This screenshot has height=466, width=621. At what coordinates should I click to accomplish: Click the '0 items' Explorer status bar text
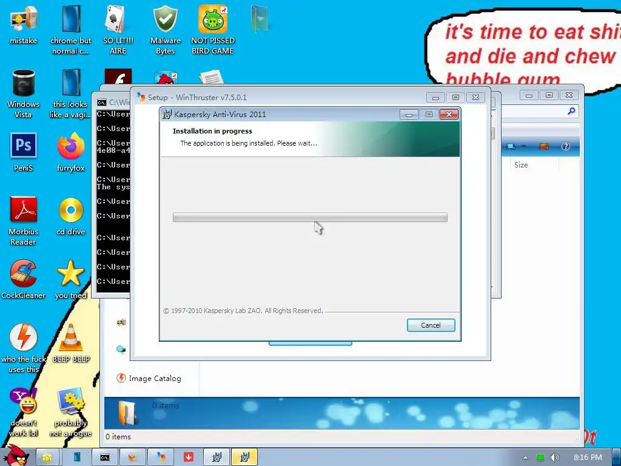coord(118,437)
